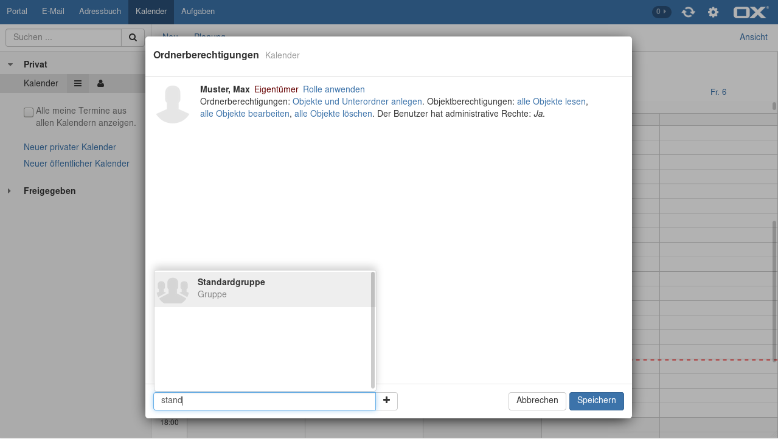Click the Abbrechen button
Viewport: 778px width, 439px height.
[537, 401]
